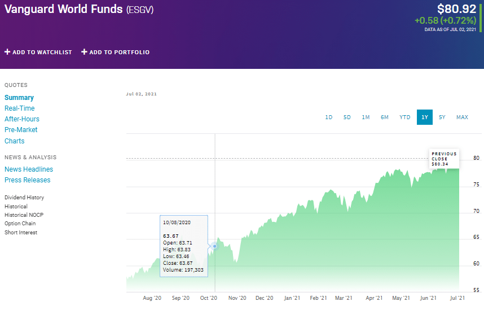
Task: Click ADD TO WATCHLIST text
Action: tap(42, 53)
